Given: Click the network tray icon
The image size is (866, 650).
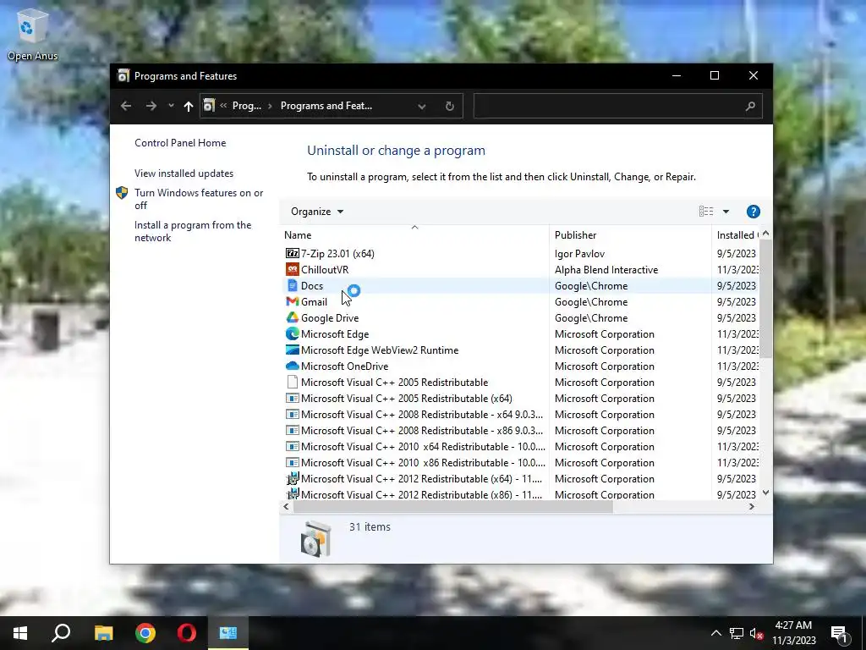Looking at the screenshot, I should (x=737, y=633).
